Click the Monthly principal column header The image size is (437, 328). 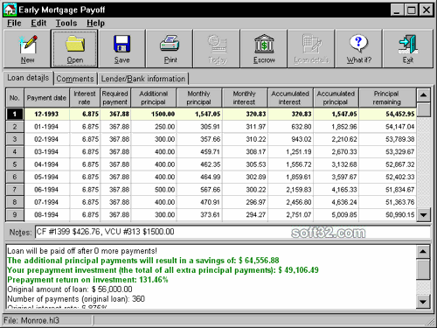click(198, 98)
